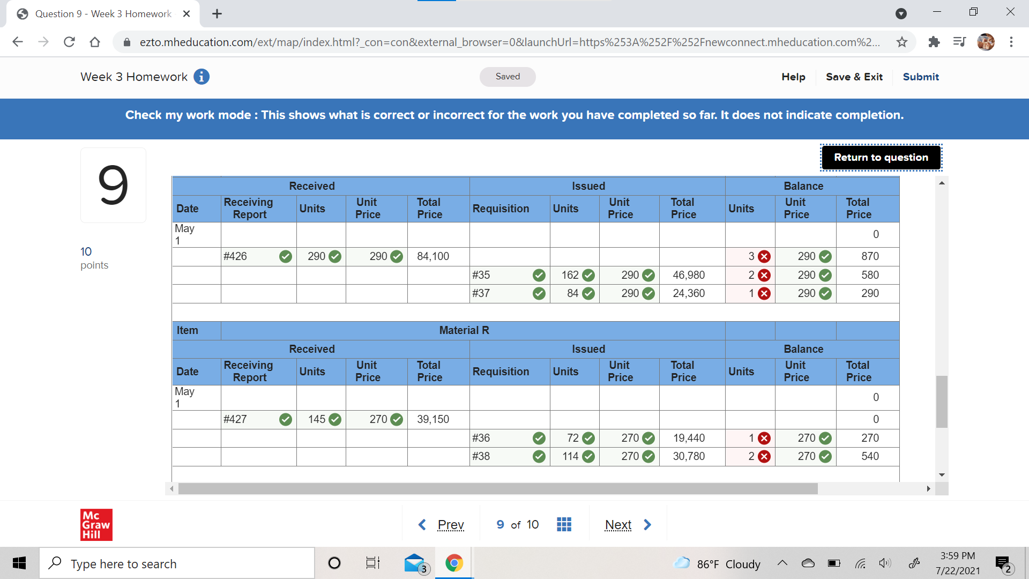Open the Mail app in the taskbar
Image resolution: width=1029 pixels, height=579 pixels.
click(415, 563)
